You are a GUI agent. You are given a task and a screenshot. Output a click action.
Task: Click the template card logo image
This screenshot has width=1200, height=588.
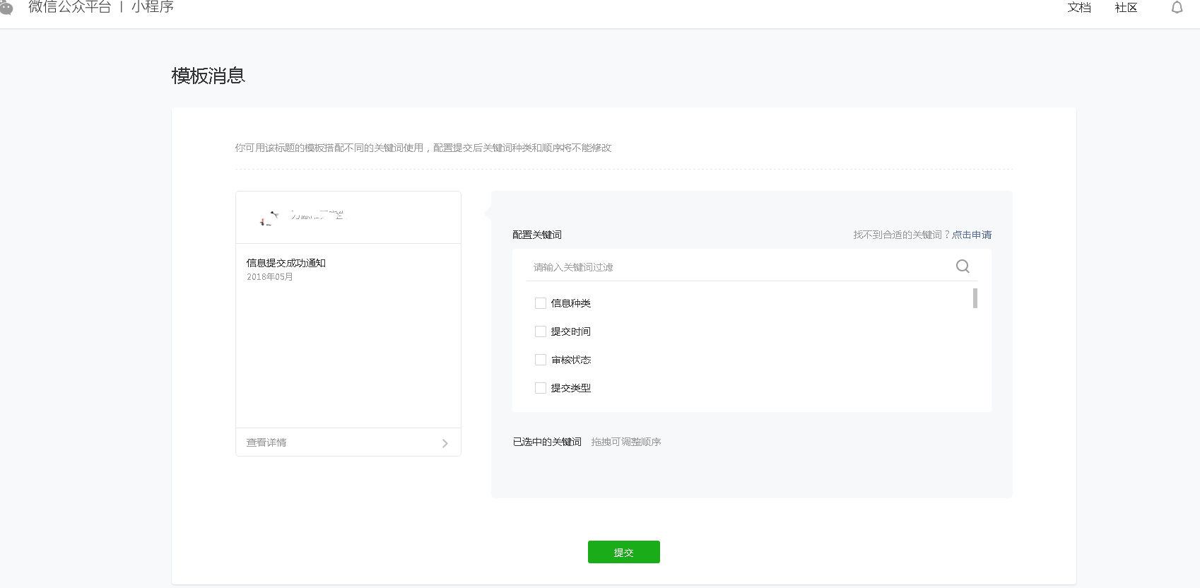point(269,218)
